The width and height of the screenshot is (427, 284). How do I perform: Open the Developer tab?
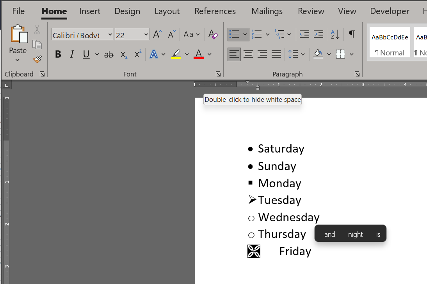coord(390,11)
